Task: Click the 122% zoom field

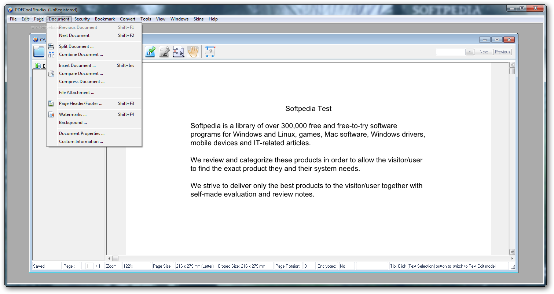Action: tap(136, 266)
